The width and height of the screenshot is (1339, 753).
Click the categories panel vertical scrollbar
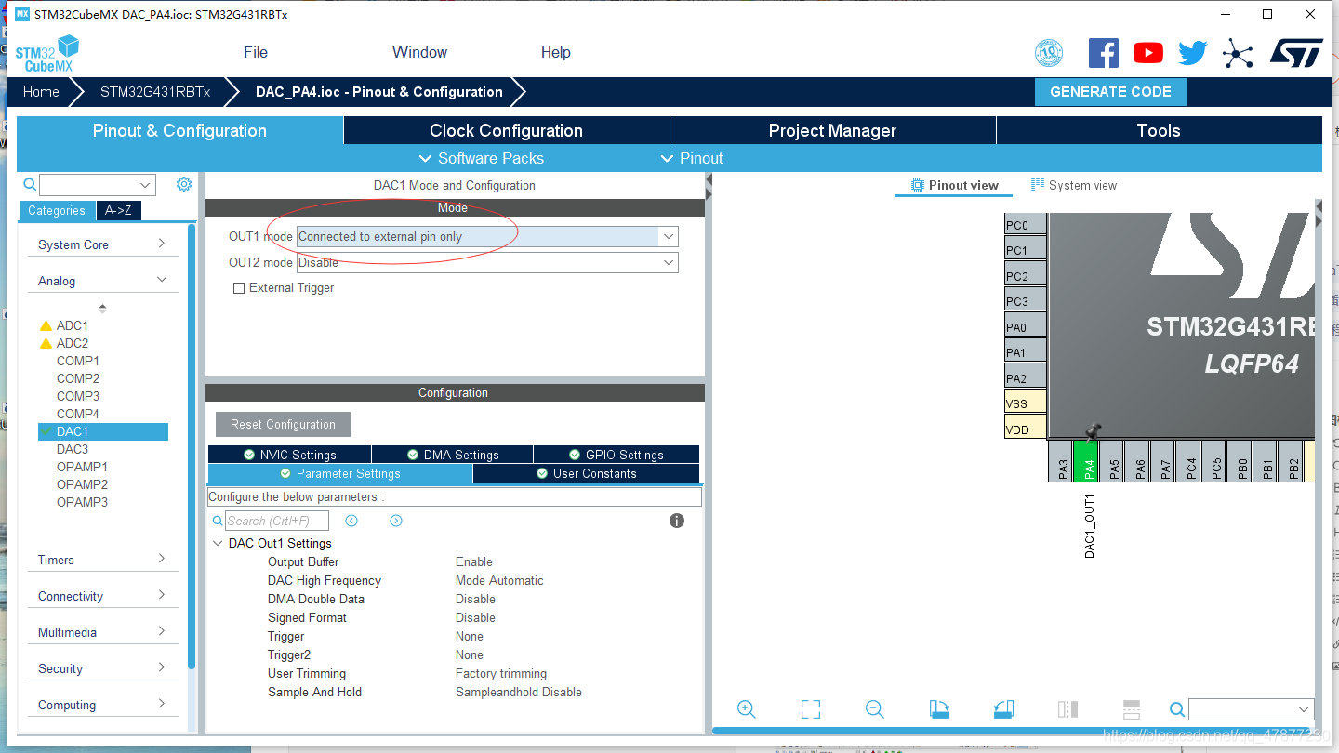(192, 446)
